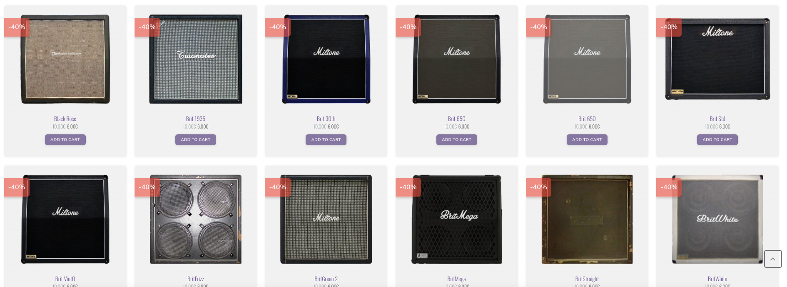Screen dimensions: 787x287
Task: Select the Brit 650 grey cabinet image
Action: 587,59
